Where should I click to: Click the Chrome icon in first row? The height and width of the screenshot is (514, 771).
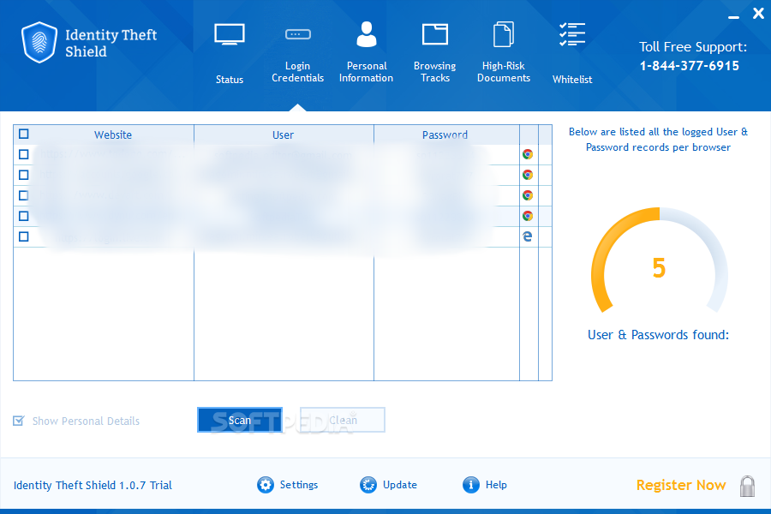528,154
